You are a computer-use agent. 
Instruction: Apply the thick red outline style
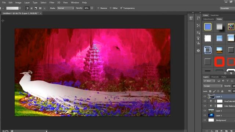pos(220,62)
